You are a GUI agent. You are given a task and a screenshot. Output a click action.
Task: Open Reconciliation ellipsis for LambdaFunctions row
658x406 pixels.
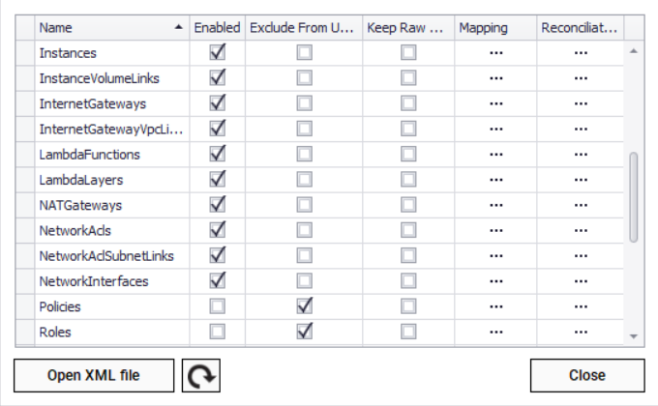[580, 155]
